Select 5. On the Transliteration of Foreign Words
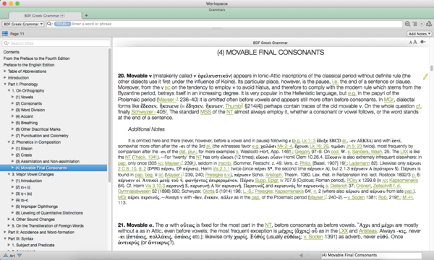Screen dimensions: 434x260 (x=48, y=226)
